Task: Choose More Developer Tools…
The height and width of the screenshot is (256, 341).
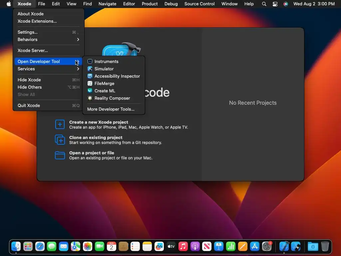Action: click(114, 109)
